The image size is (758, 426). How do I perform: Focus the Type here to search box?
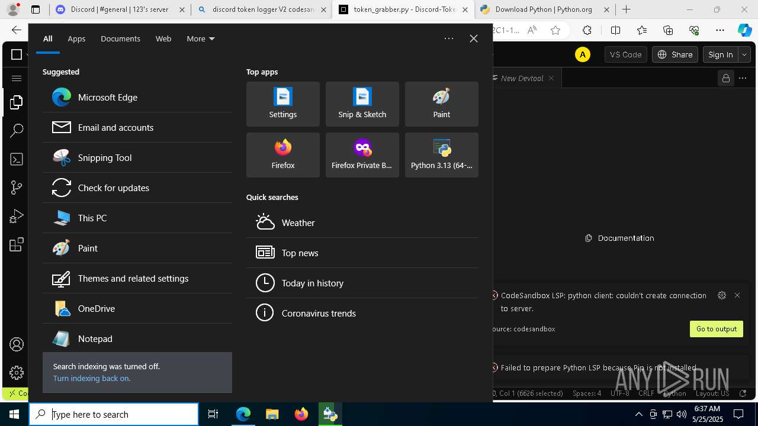(x=114, y=414)
